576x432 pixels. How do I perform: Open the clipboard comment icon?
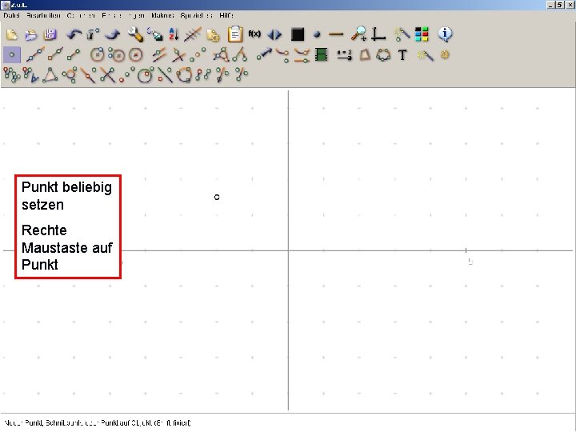tap(234, 34)
